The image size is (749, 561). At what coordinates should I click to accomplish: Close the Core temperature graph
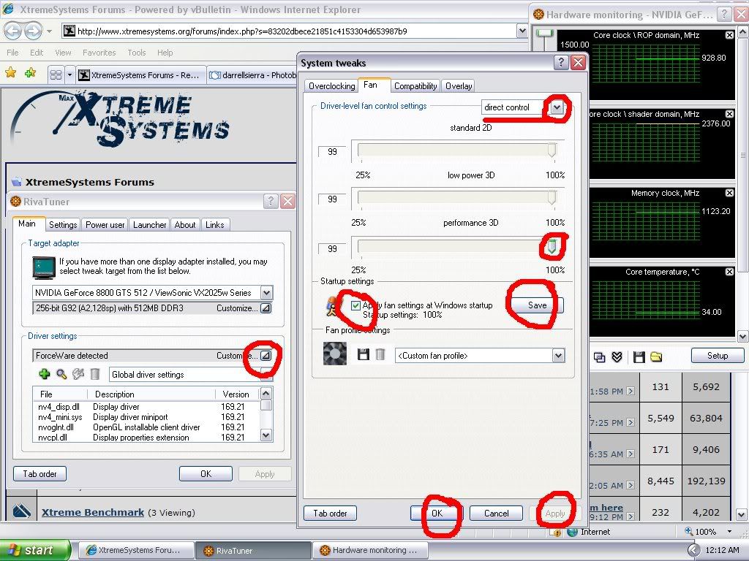tap(729, 272)
